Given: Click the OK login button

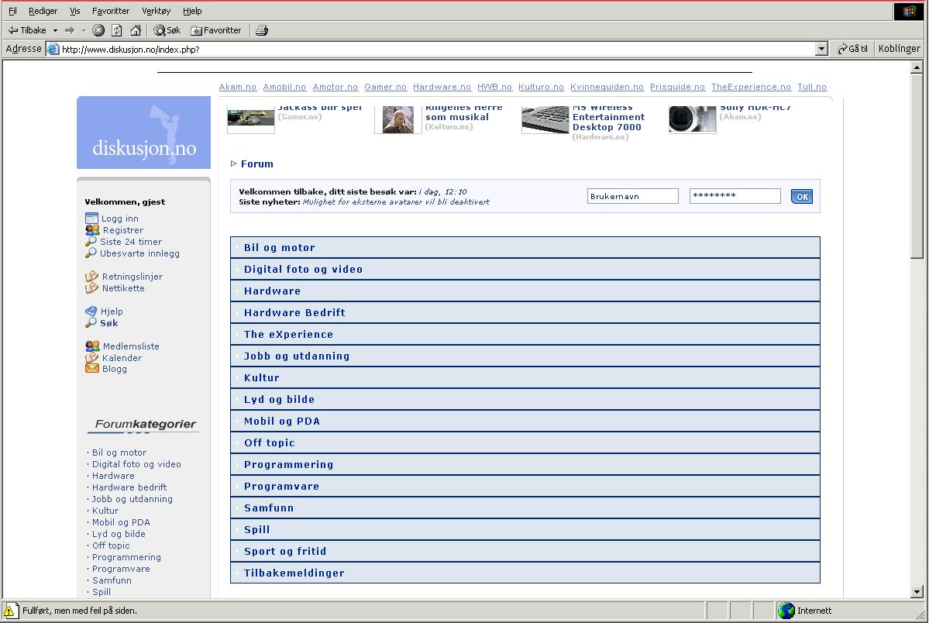Looking at the screenshot, I should [802, 197].
